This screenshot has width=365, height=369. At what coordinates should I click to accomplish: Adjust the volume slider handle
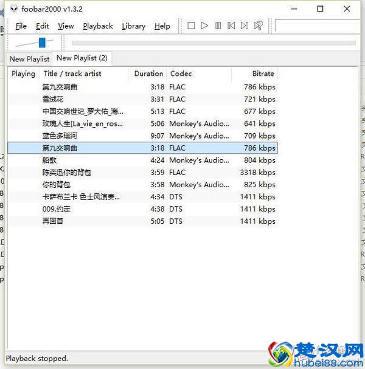(x=42, y=43)
